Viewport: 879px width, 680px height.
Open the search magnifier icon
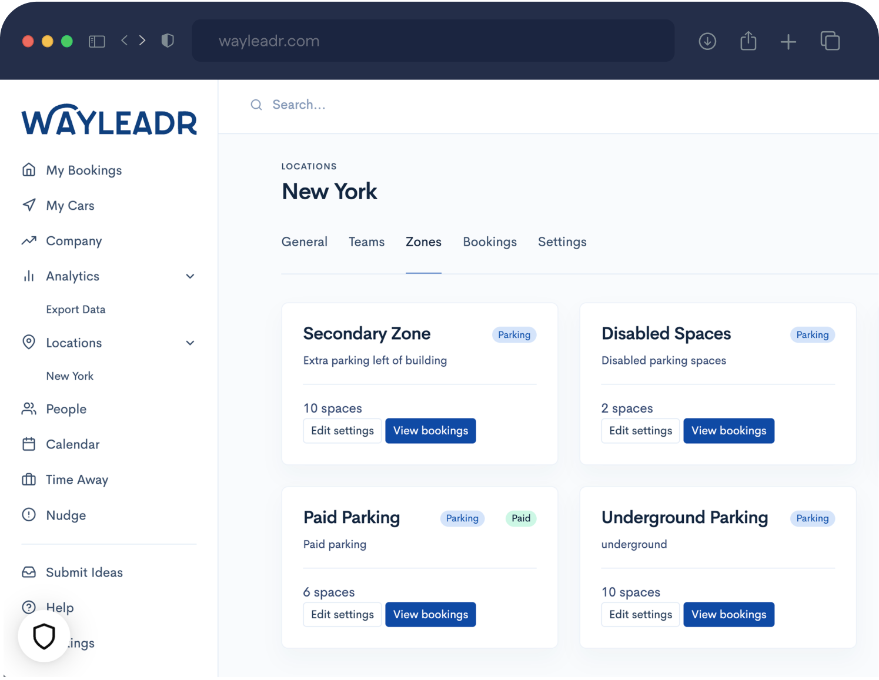click(256, 105)
